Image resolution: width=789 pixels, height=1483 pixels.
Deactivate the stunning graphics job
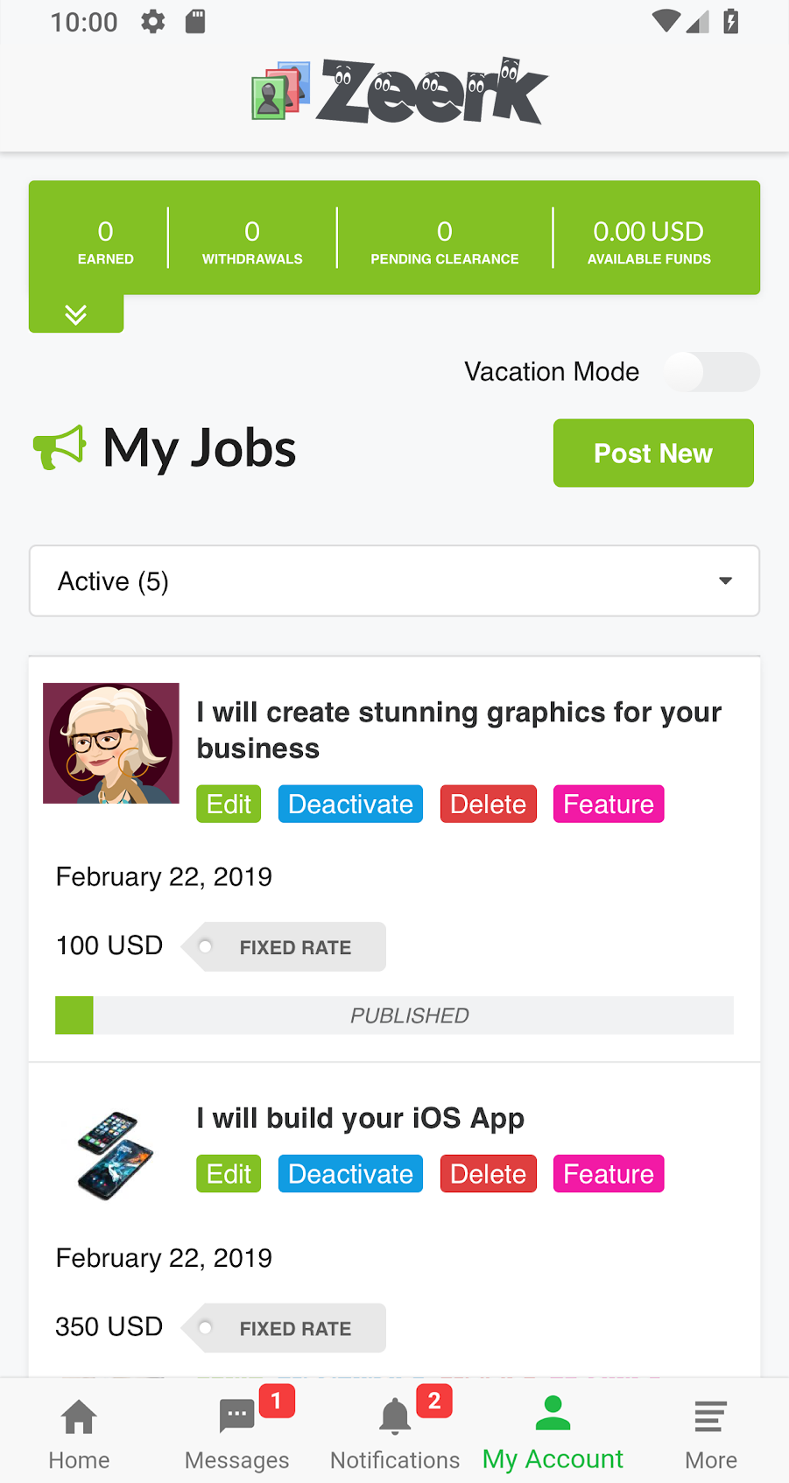(x=350, y=805)
